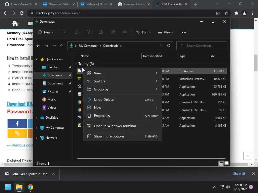Open the New submenu in context menu

(123, 108)
